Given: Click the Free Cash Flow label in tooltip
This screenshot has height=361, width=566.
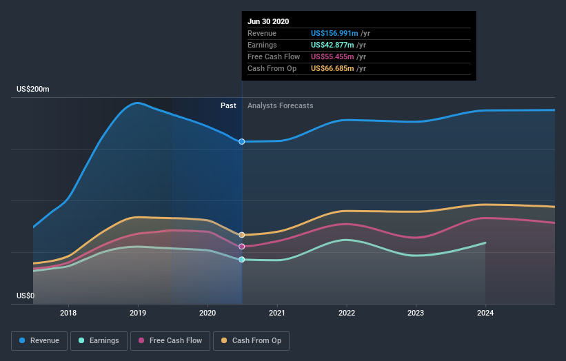Looking at the screenshot, I should click(x=274, y=56).
